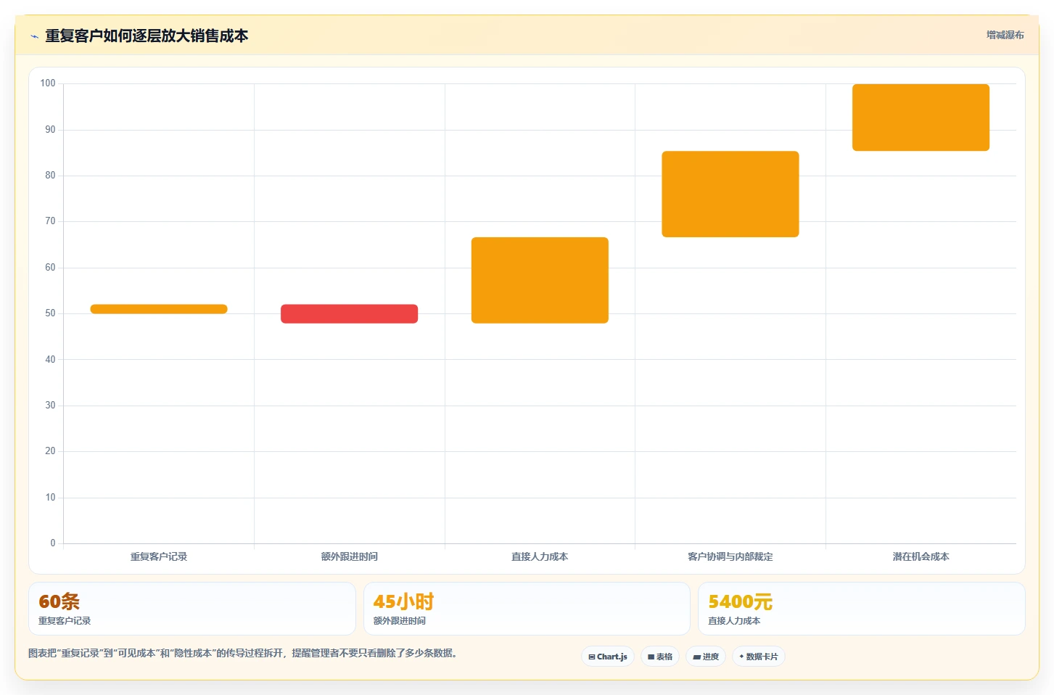Screen dimensions: 1054x695
Task: Click the y-axis value 50
Action: pos(50,313)
